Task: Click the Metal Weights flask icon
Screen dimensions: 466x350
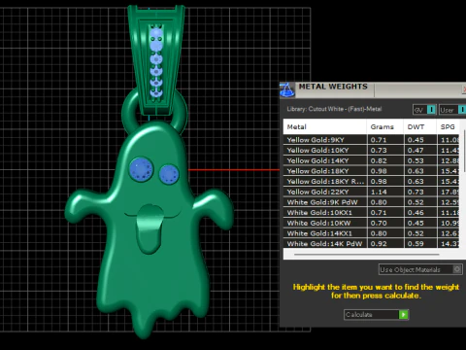Action: [x=287, y=89]
